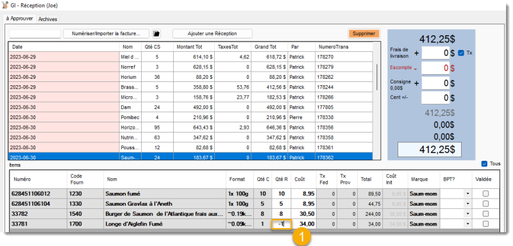Click the Frais de livraison amount field

435,53
